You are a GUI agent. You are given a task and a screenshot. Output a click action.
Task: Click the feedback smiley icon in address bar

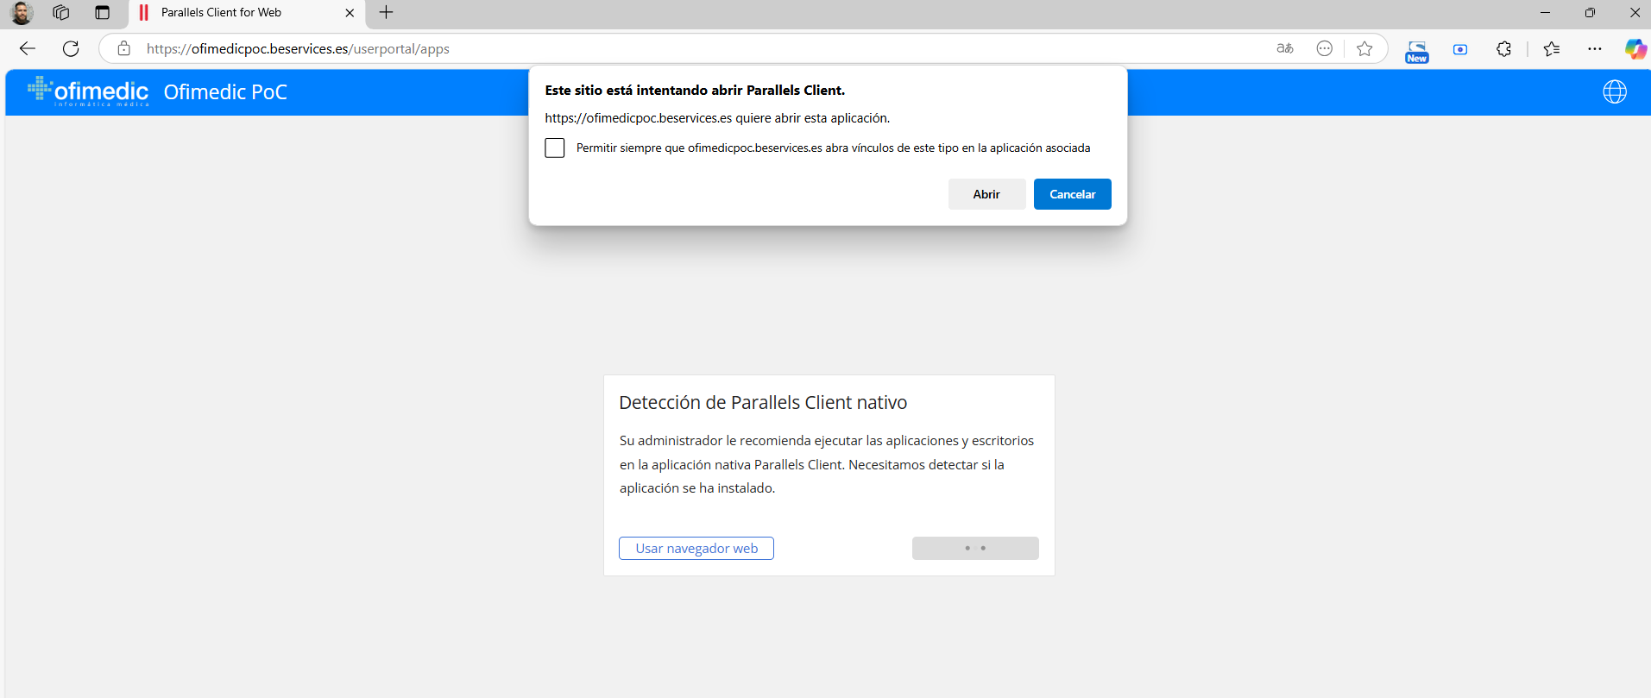pyautogui.click(x=1325, y=48)
